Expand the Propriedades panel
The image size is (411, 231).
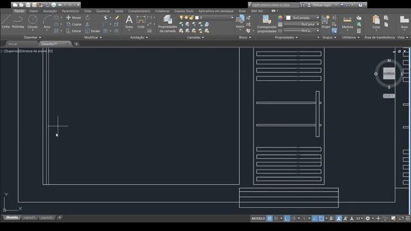click(286, 37)
